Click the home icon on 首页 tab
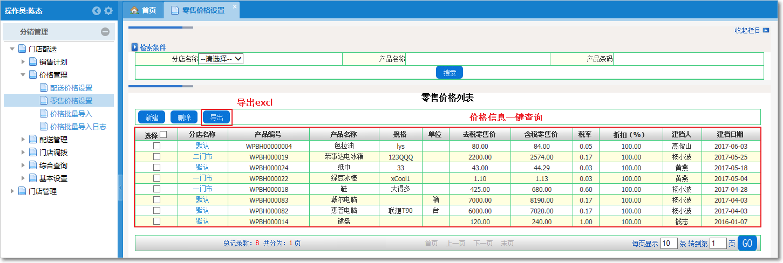The image size is (783, 263). [x=135, y=10]
